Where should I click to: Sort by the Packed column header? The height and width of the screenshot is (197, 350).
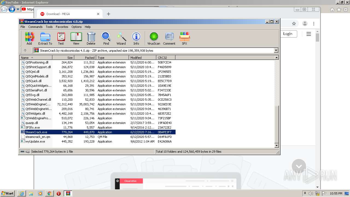(85, 58)
